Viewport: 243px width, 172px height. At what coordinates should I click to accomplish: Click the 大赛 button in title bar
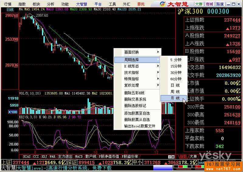pos(199,4)
